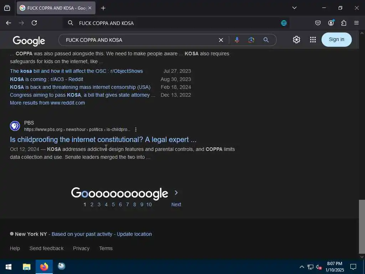The height and width of the screenshot is (274, 365).
Task: Go to results page 3
Action: (99, 204)
